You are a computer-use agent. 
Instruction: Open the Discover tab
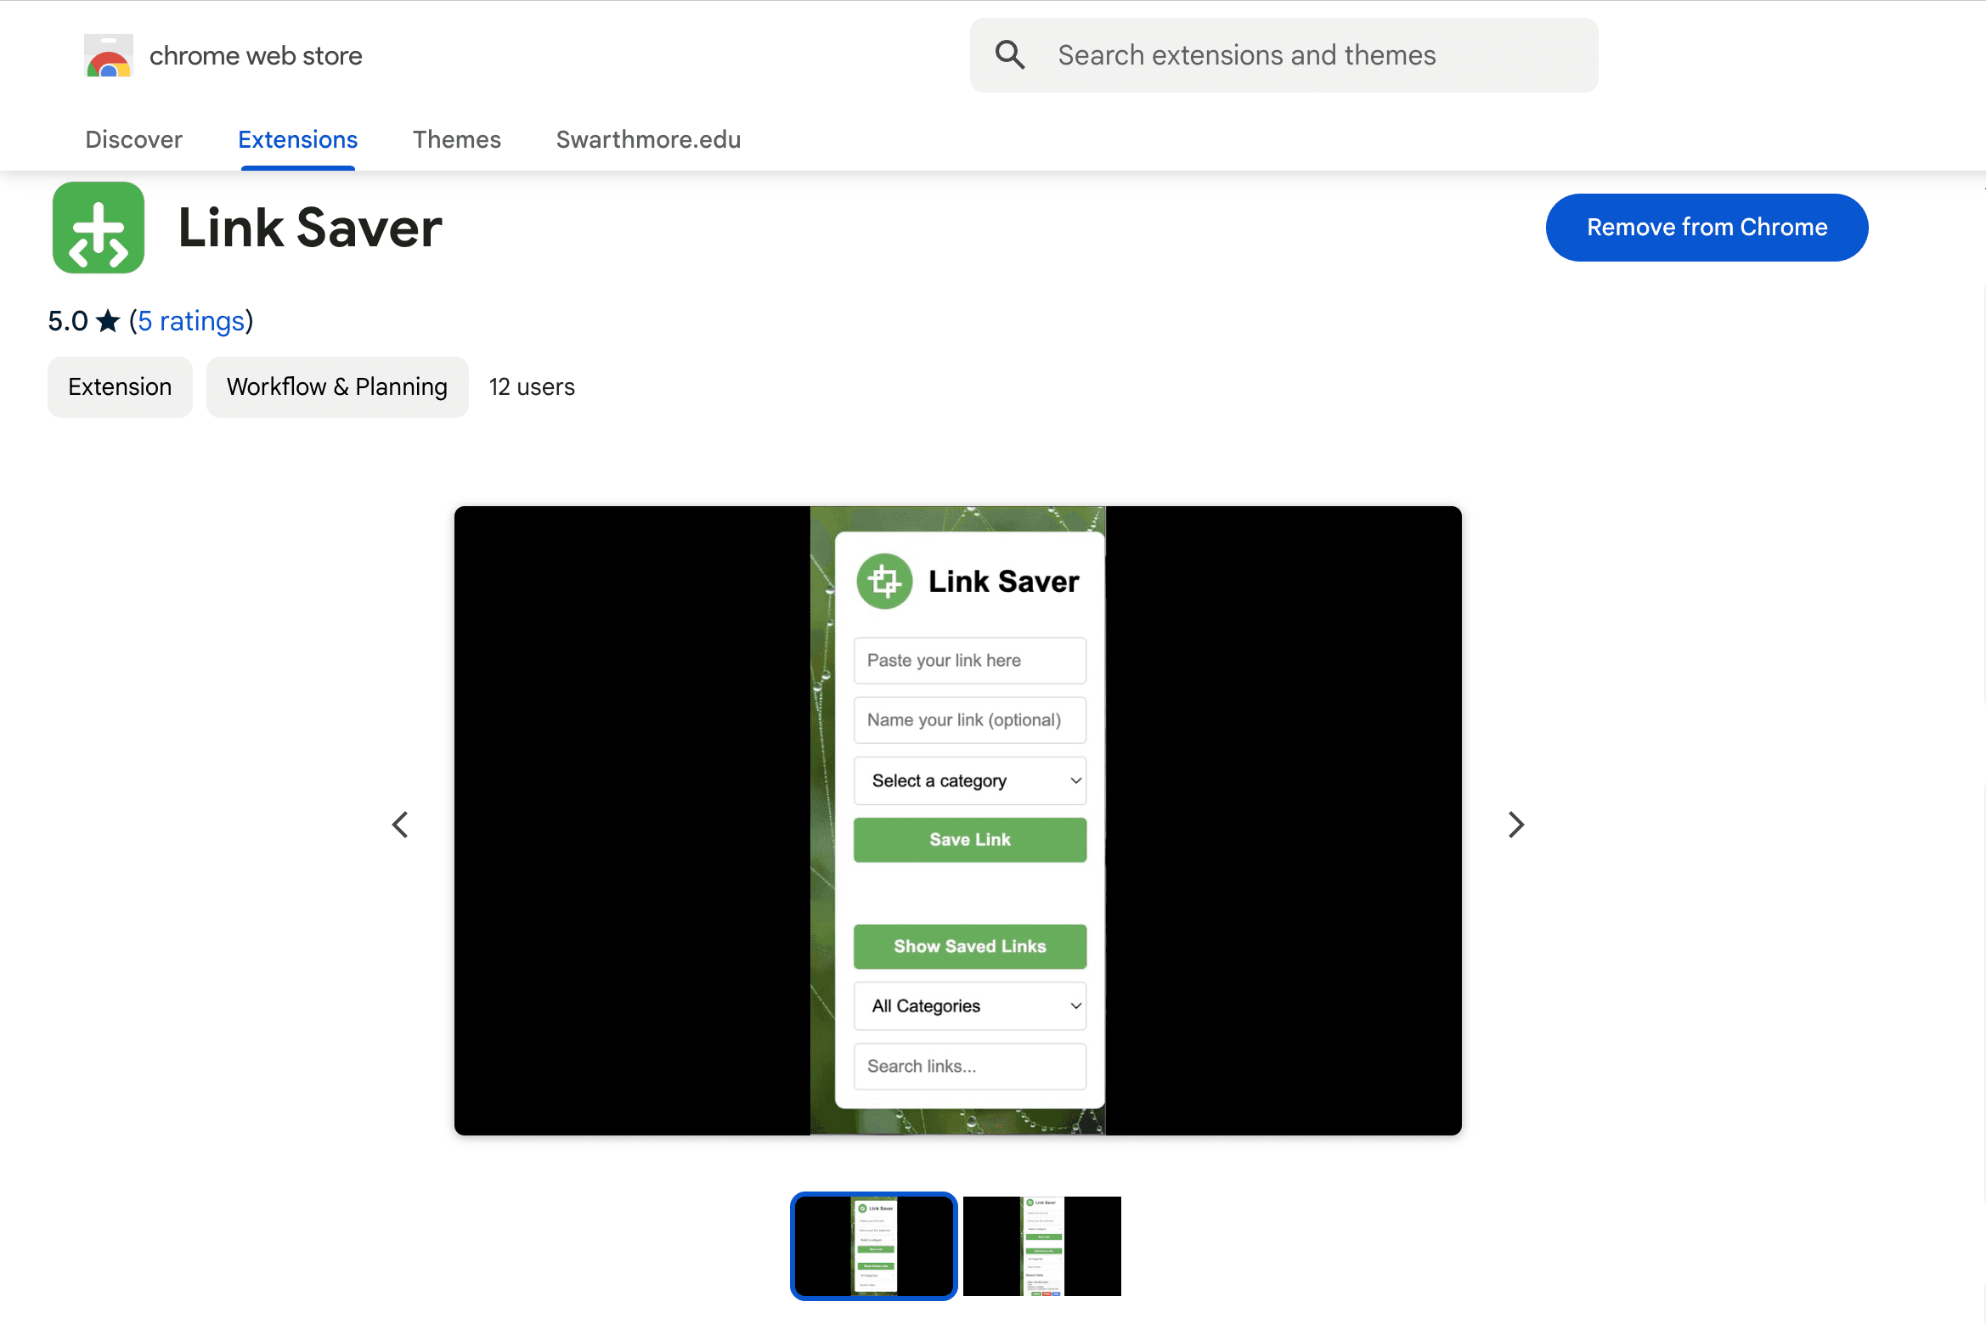pyautogui.click(x=133, y=139)
